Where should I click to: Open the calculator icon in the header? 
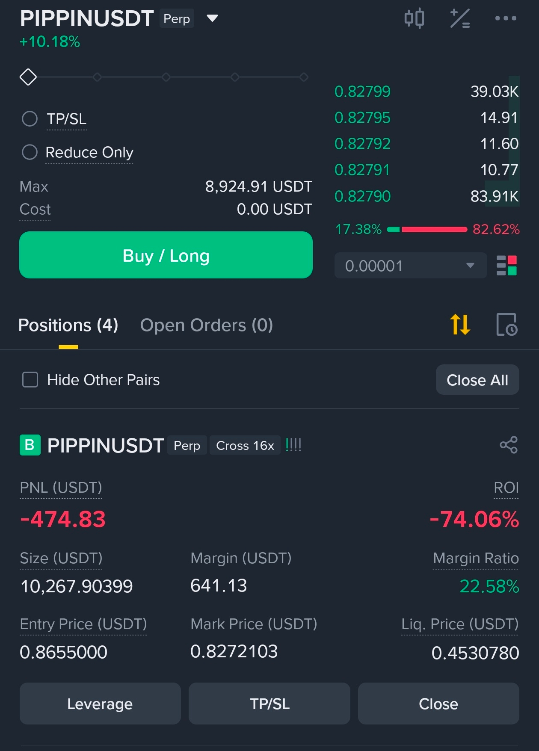[460, 18]
